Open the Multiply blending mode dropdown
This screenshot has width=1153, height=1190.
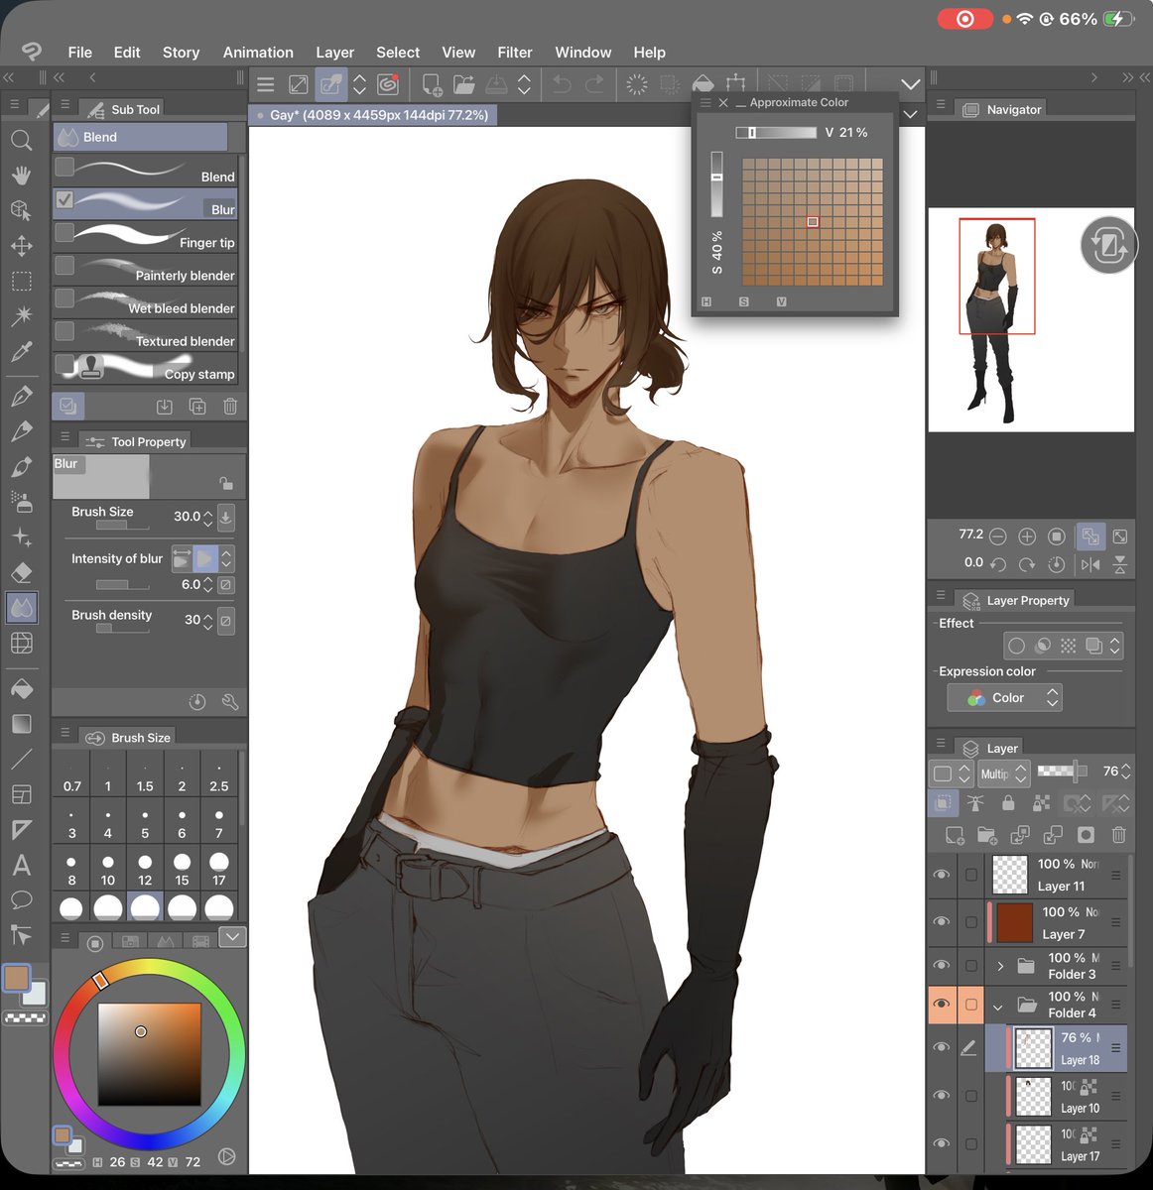(x=1004, y=773)
